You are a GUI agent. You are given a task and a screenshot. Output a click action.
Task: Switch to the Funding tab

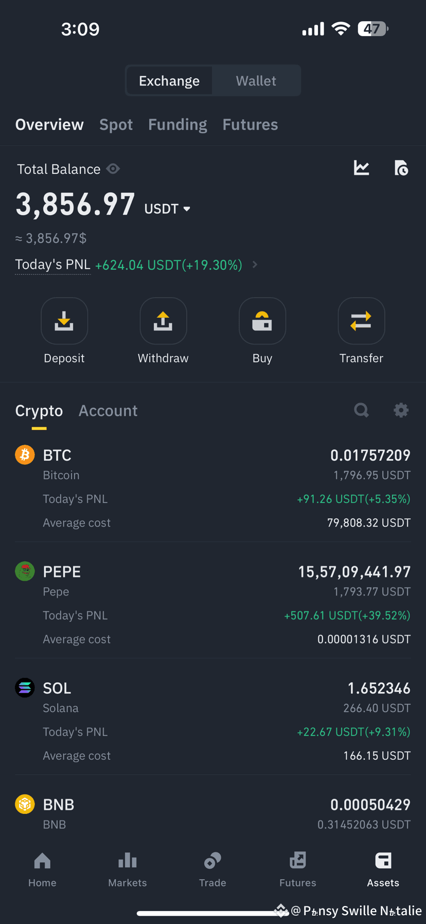[x=177, y=125]
